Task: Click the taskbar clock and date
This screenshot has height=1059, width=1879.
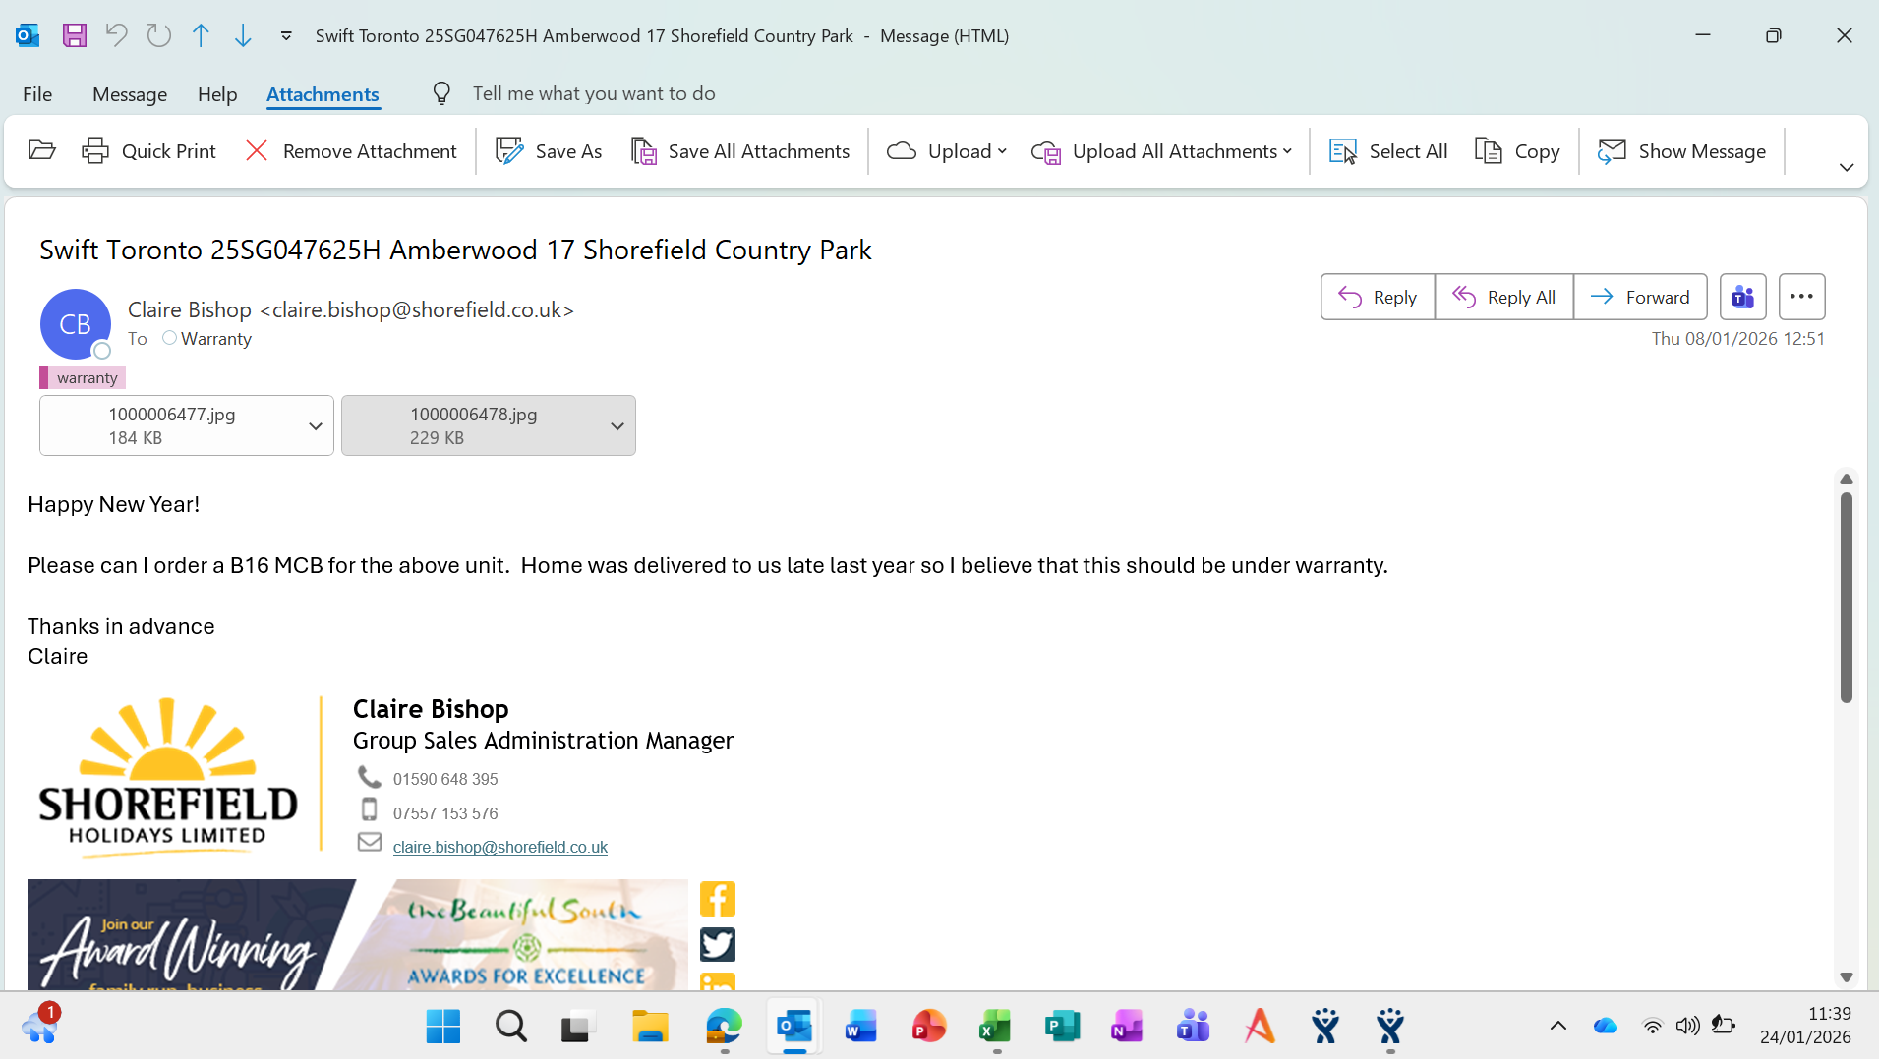Action: (1806, 1026)
